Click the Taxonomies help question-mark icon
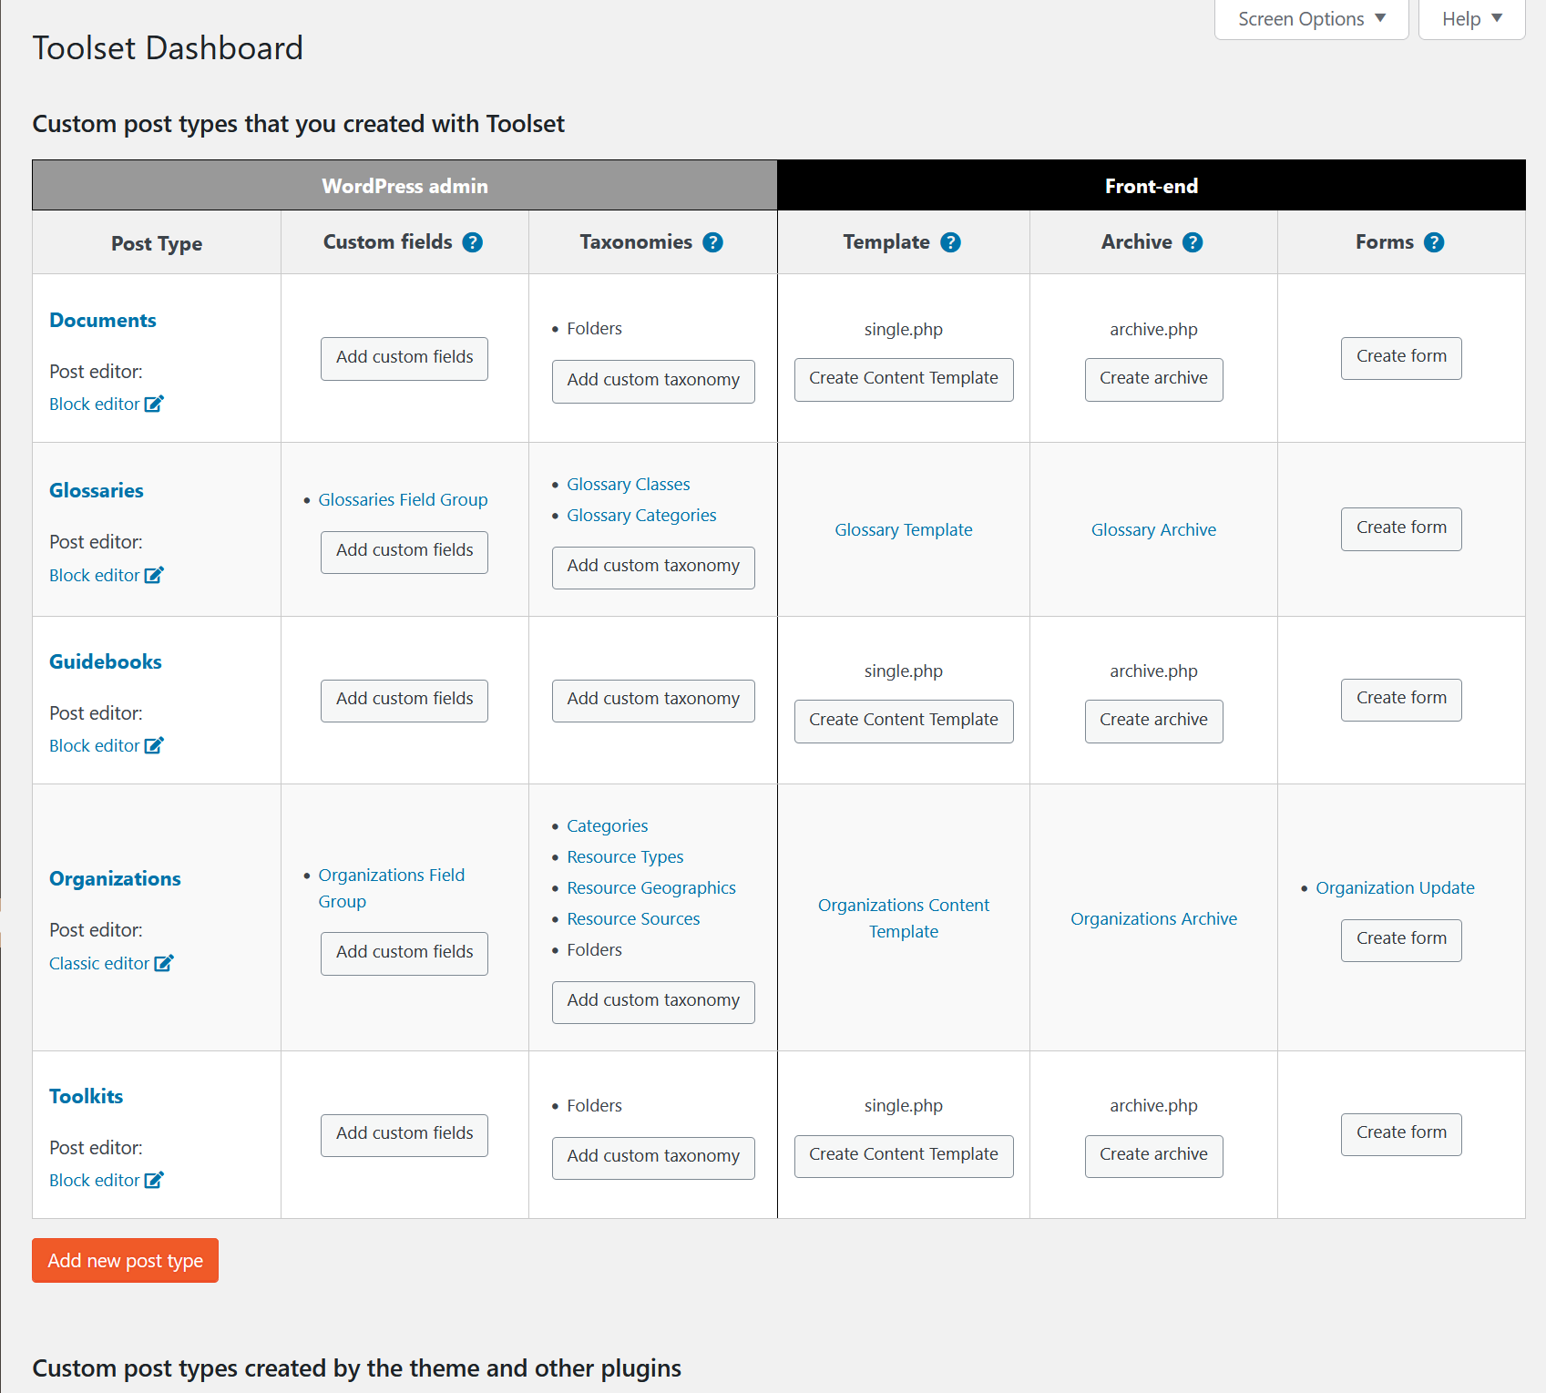This screenshot has height=1393, width=1546. pyautogui.click(x=712, y=242)
